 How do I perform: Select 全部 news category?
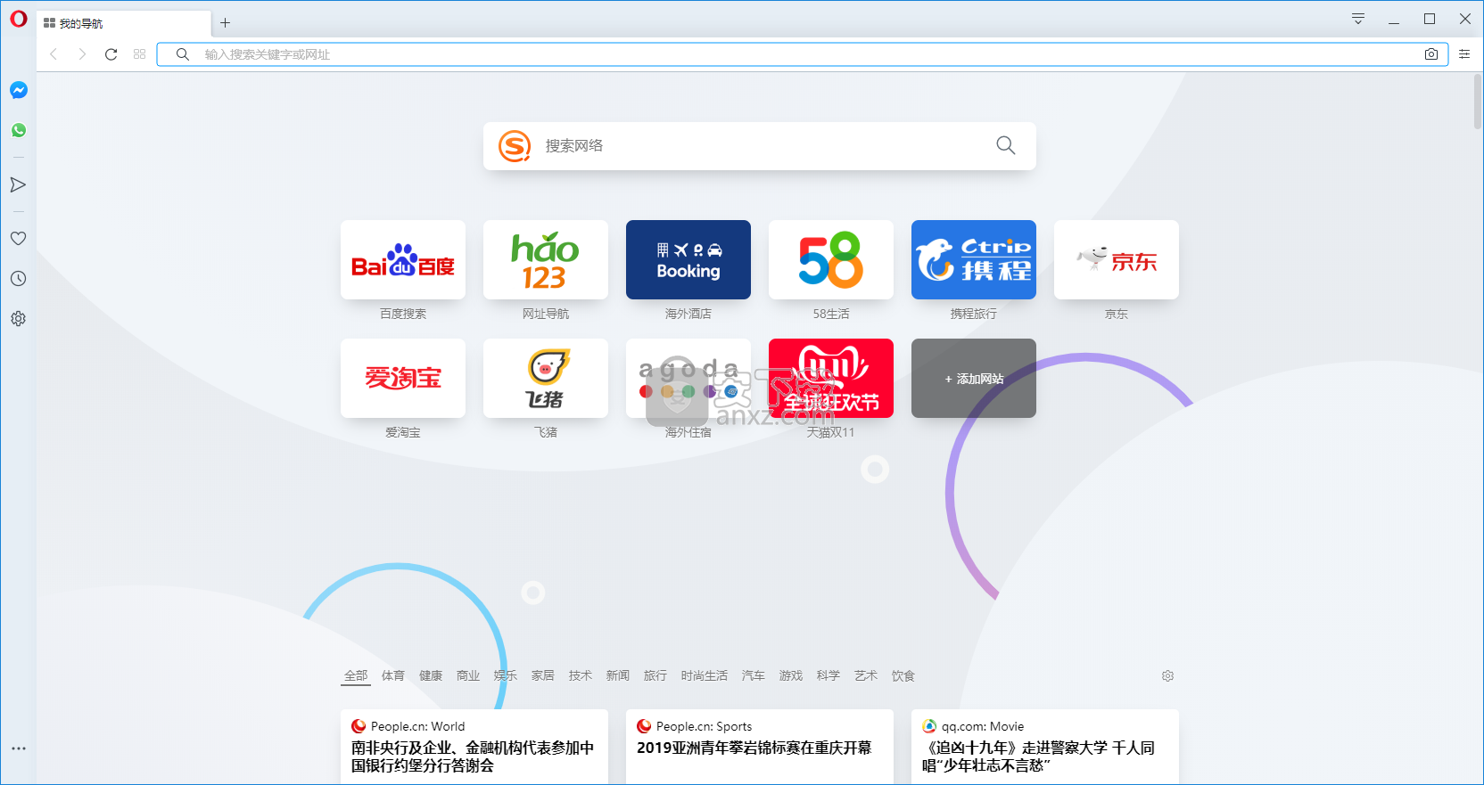coord(356,675)
